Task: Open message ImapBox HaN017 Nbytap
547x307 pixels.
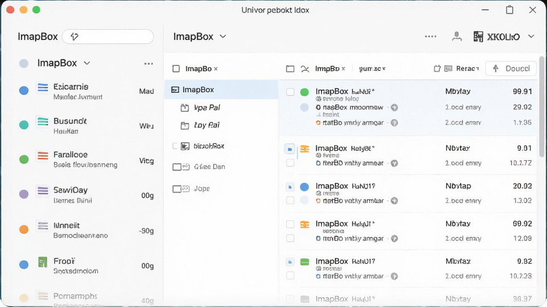Action: click(408, 193)
